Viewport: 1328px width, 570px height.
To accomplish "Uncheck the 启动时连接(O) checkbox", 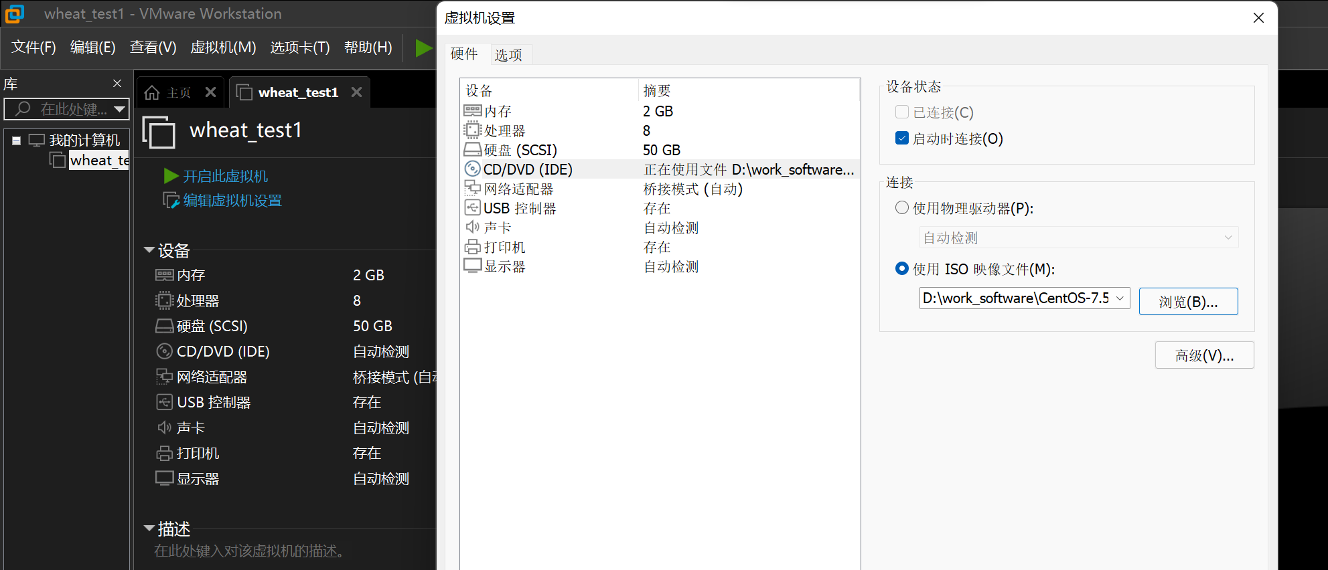I will coord(902,138).
